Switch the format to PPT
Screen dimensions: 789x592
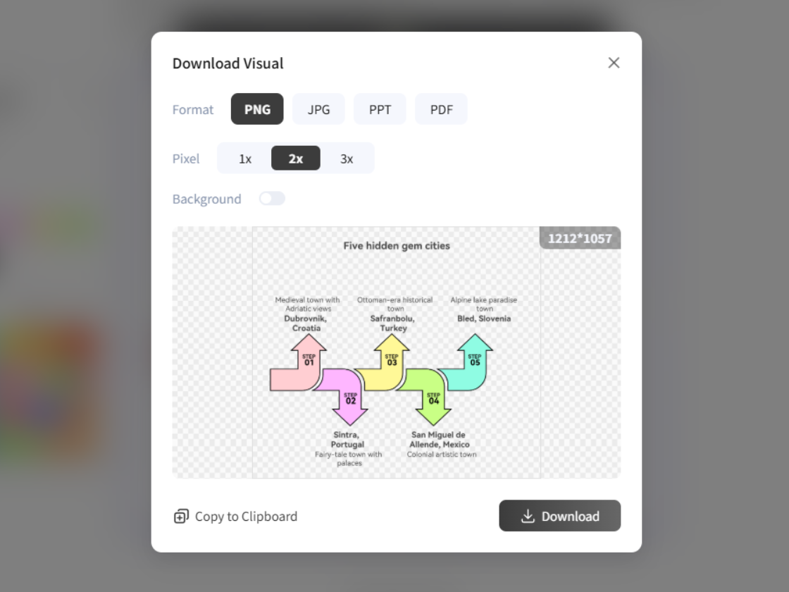click(380, 109)
